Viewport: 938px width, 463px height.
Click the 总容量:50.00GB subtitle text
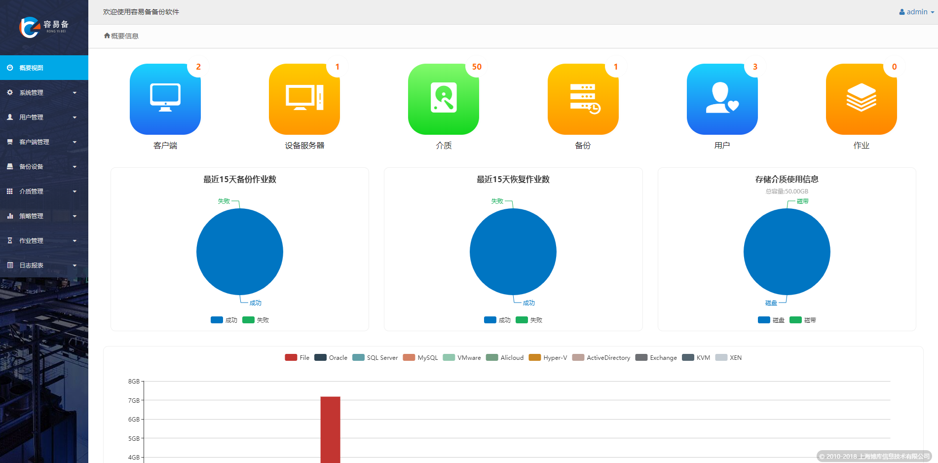point(787,191)
